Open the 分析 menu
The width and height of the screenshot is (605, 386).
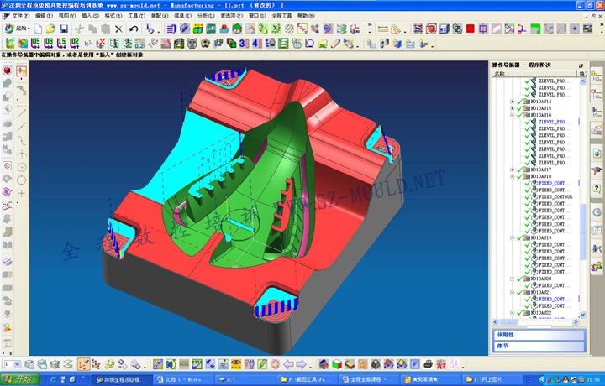click(x=205, y=16)
